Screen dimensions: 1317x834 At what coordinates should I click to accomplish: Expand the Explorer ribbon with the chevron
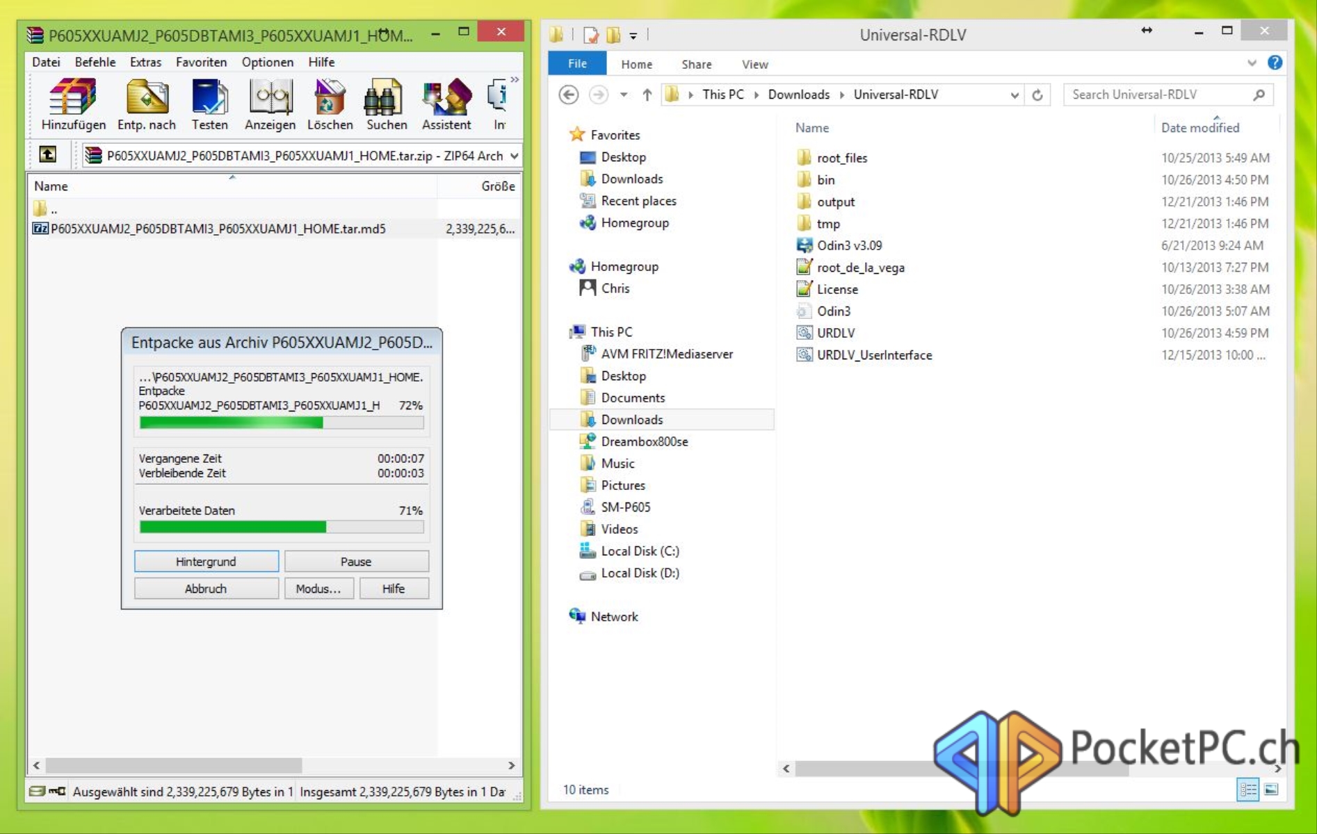[1252, 63]
